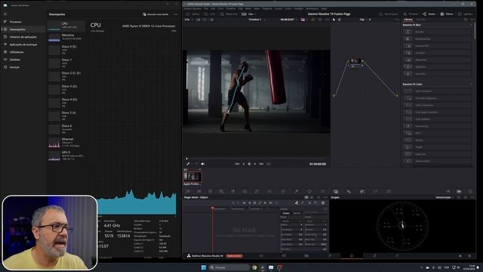Toggle the Gallery panel
Screen dimensions: 483x272
pos(193,14)
